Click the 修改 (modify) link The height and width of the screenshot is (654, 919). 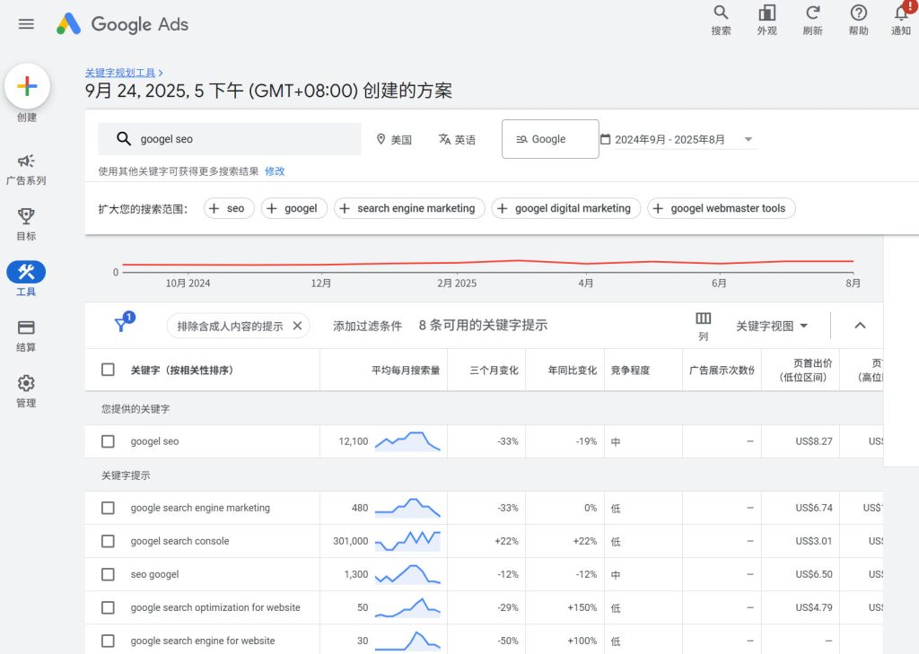275,171
